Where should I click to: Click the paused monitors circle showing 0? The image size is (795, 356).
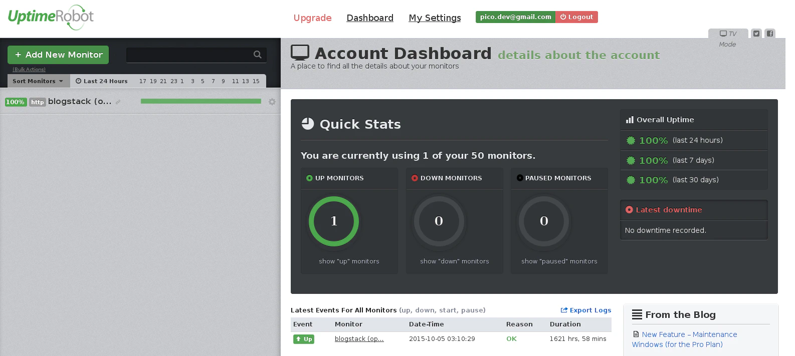pos(544,221)
